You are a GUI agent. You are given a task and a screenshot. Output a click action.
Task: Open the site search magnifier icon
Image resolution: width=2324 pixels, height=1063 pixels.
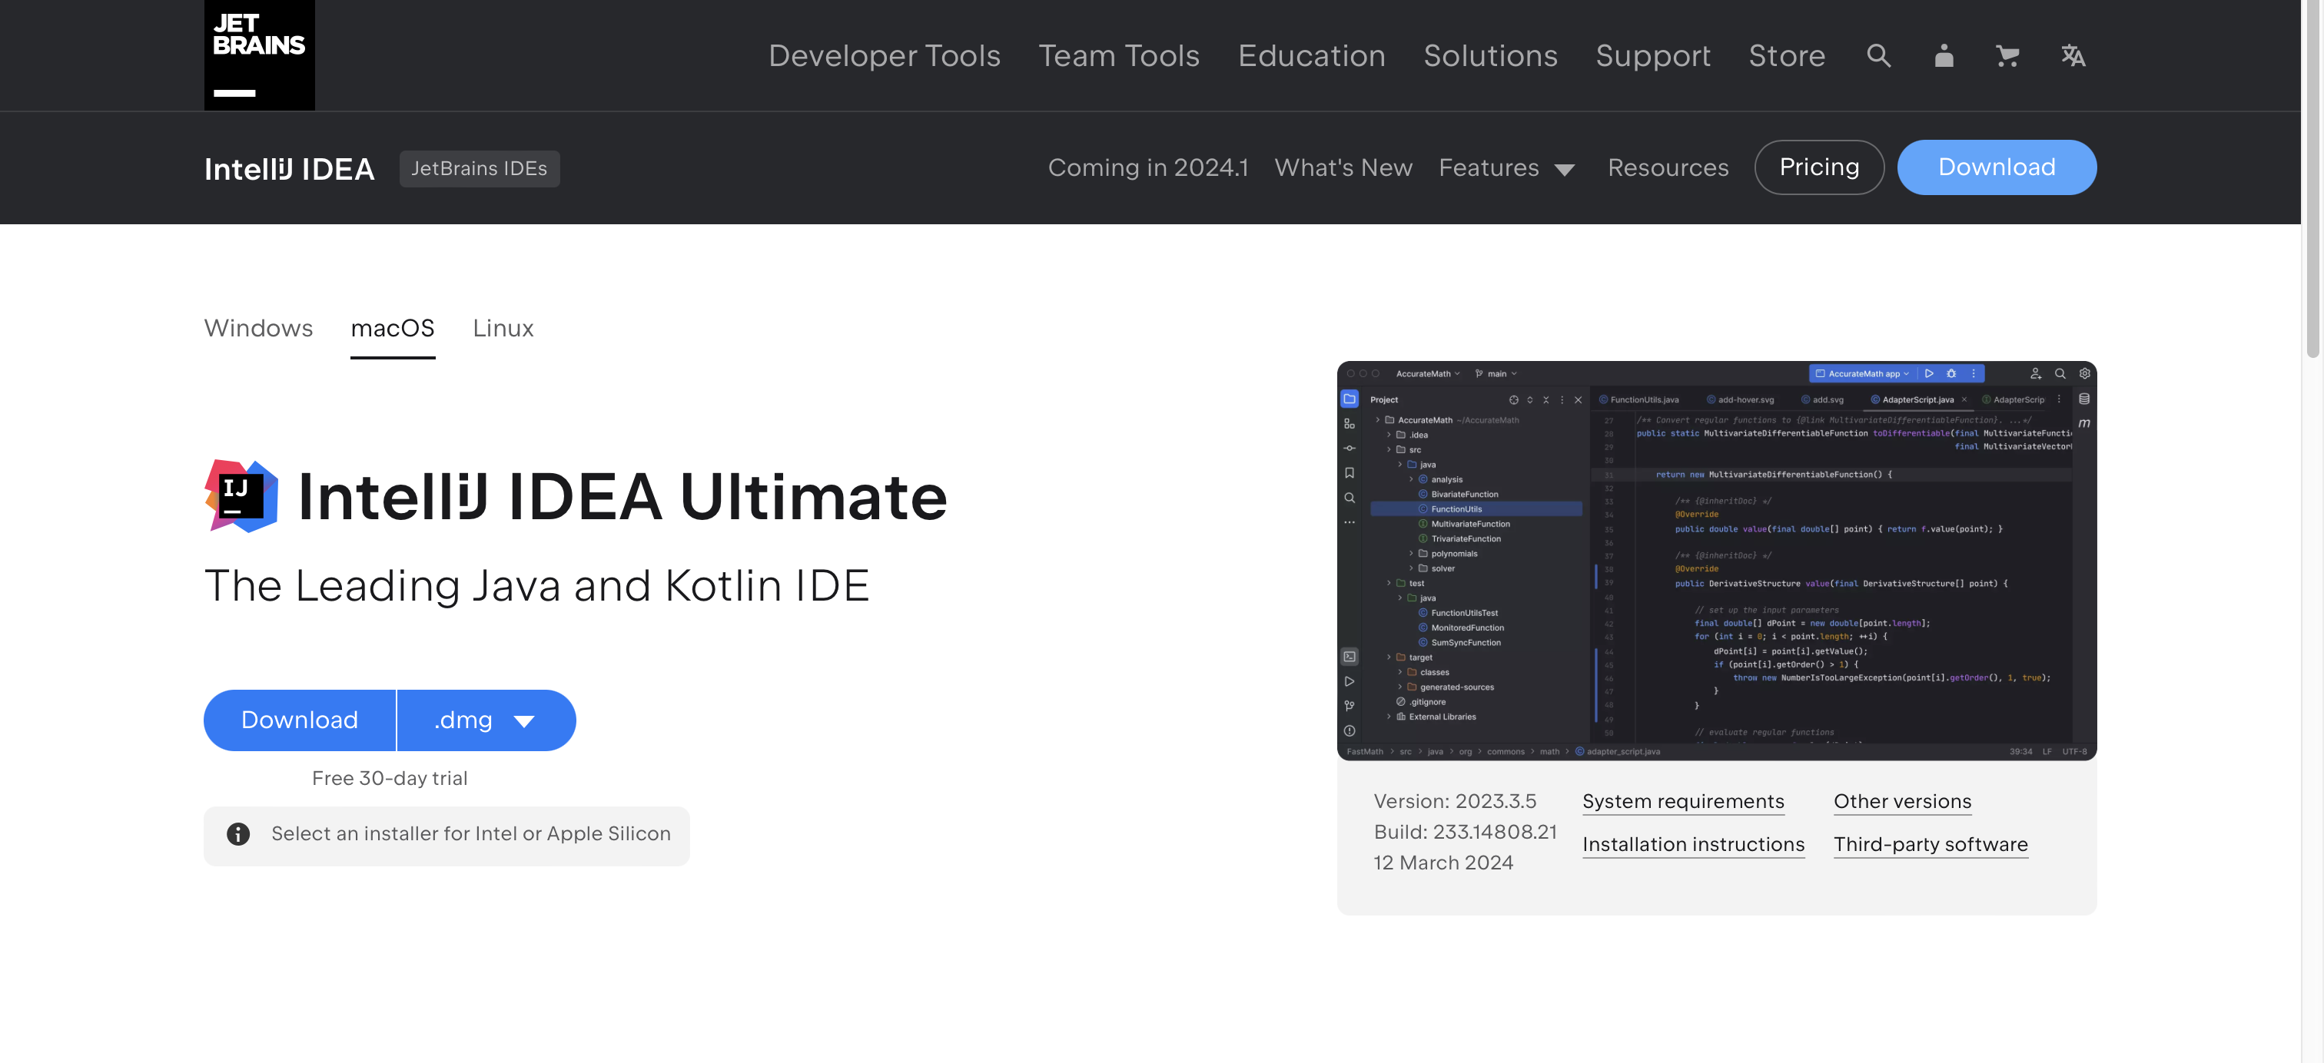[x=1878, y=56]
